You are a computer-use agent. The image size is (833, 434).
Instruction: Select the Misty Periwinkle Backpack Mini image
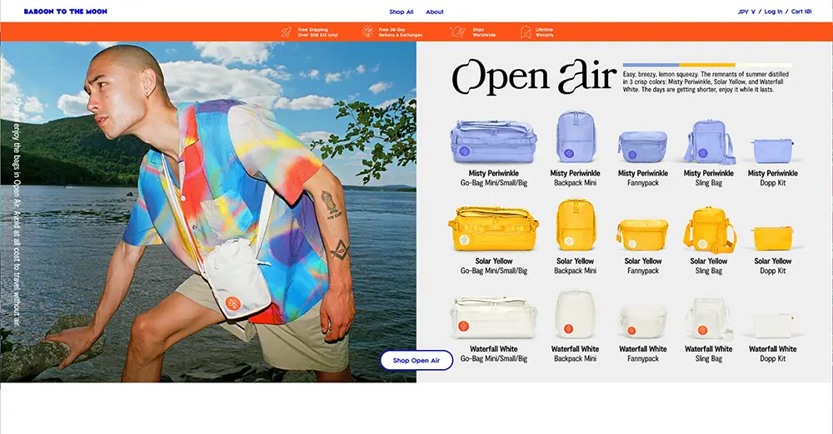575,138
